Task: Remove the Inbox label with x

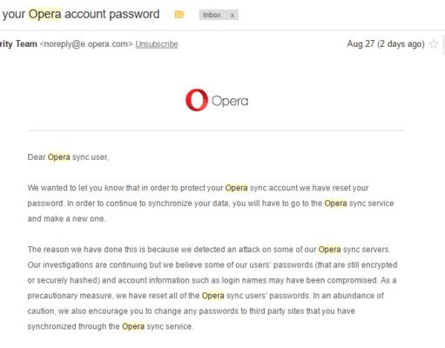Action: point(233,15)
